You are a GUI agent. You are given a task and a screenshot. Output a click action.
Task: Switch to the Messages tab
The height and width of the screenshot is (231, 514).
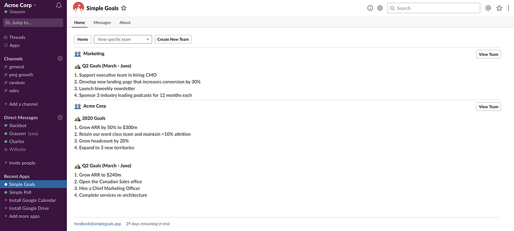pyautogui.click(x=102, y=23)
